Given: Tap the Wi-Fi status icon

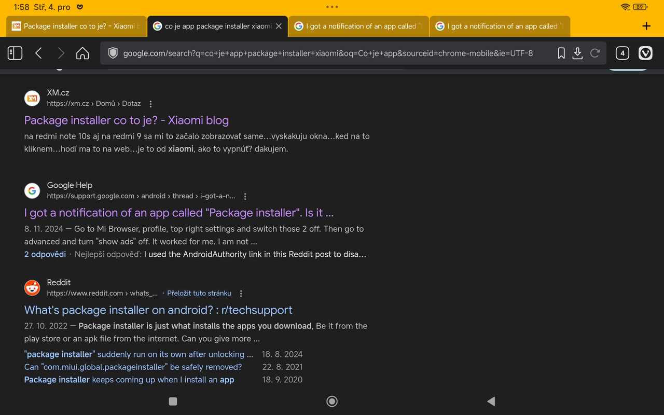Looking at the screenshot, I should (625, 7).
